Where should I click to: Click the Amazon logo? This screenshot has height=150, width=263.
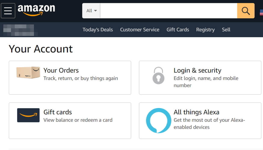click(x=36, y=10)
